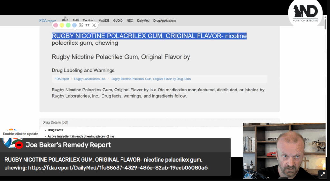Follow the Rugby Laboratories, Inc. breadcrumb link

pyautogui.click(x=90, y=79)
